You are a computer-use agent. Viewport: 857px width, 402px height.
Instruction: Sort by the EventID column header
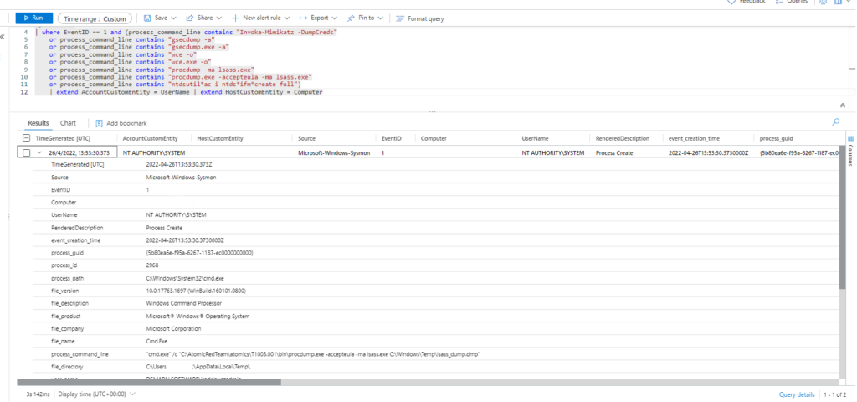[x=391, y=137]
